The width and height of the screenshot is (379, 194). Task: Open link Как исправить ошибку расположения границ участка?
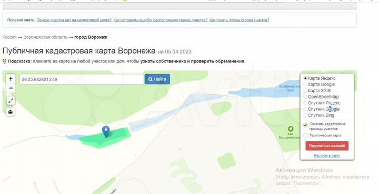[161, 20]
